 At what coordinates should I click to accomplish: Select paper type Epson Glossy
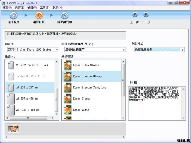[92, 99]
